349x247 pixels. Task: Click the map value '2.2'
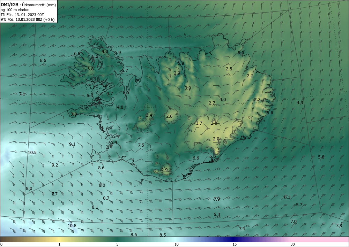coord(257,100)
